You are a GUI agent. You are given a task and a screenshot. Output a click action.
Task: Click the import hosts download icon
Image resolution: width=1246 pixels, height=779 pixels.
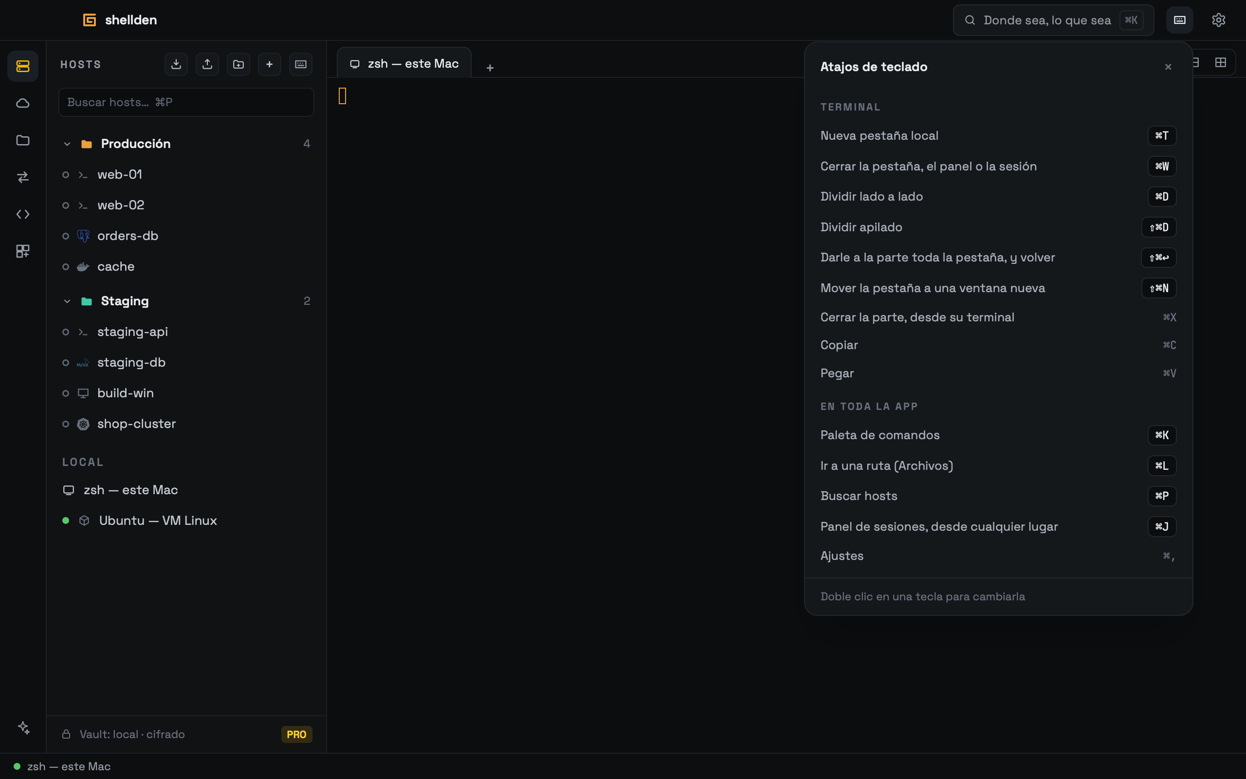[176, 64]
